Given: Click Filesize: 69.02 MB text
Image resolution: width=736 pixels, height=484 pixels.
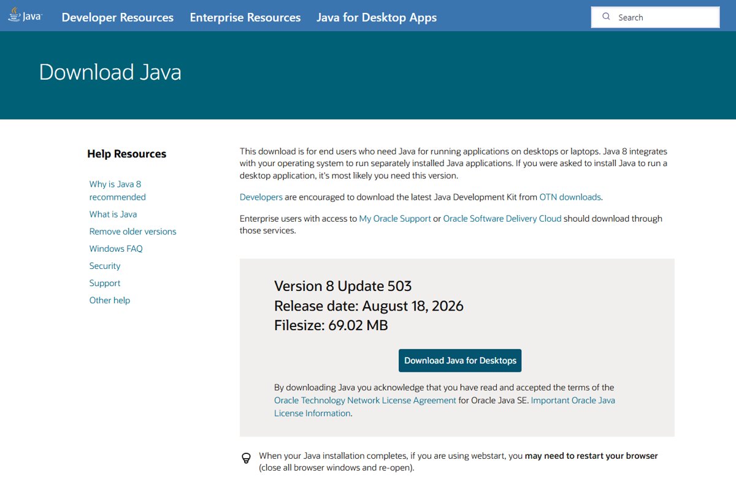Looking at the screenshot, I should [x=331, y=325].
